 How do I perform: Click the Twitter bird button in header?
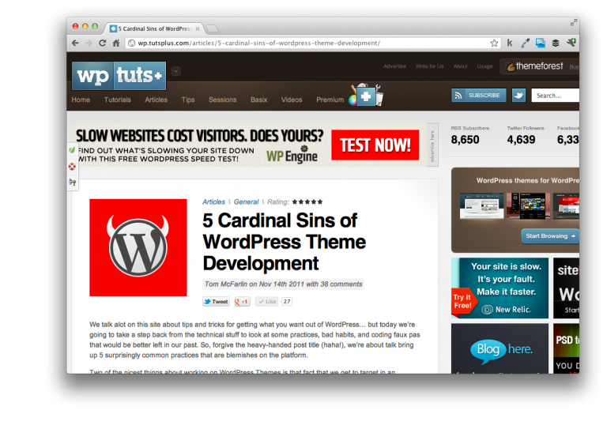click(518, 95)
